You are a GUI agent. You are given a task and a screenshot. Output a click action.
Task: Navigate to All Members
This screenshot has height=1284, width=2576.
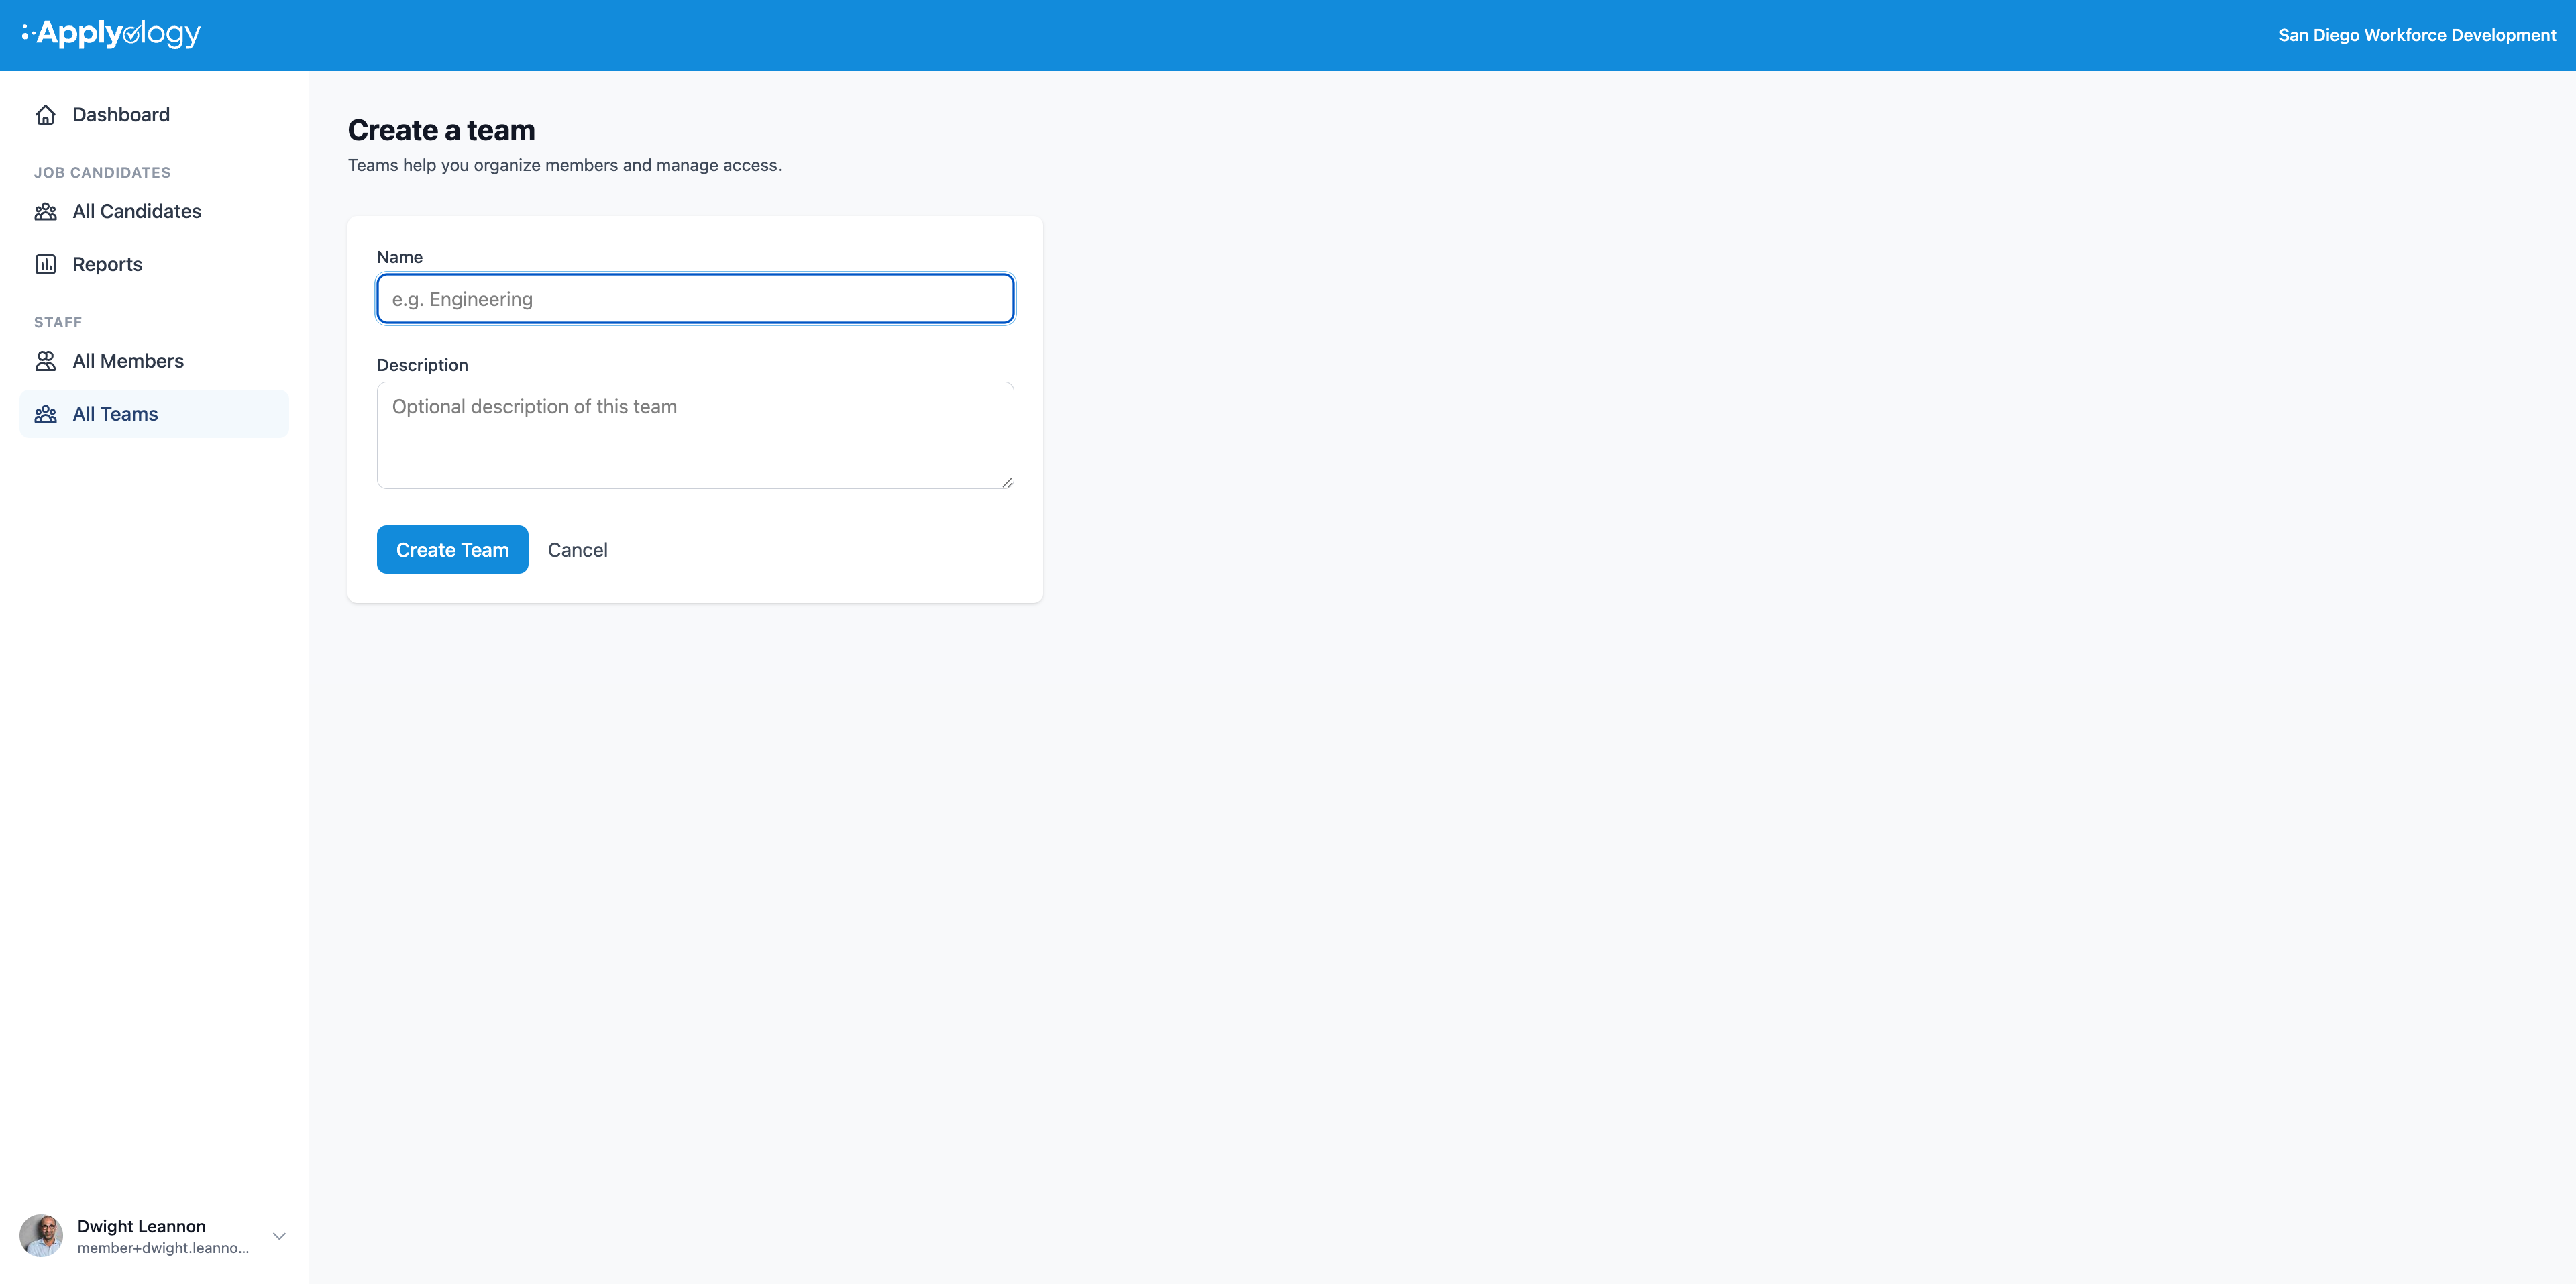[154, 361]
